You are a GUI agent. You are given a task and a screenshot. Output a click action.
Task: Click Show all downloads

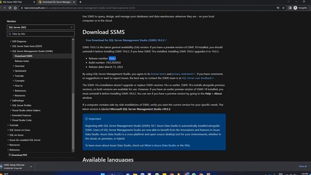click(303, 166)
